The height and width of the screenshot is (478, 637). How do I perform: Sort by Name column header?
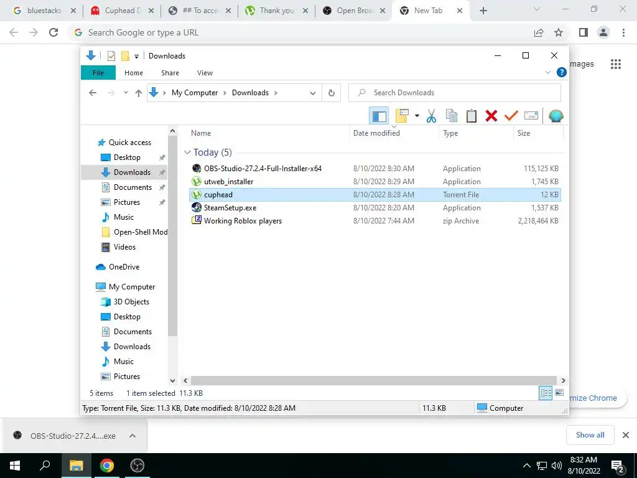201,133
